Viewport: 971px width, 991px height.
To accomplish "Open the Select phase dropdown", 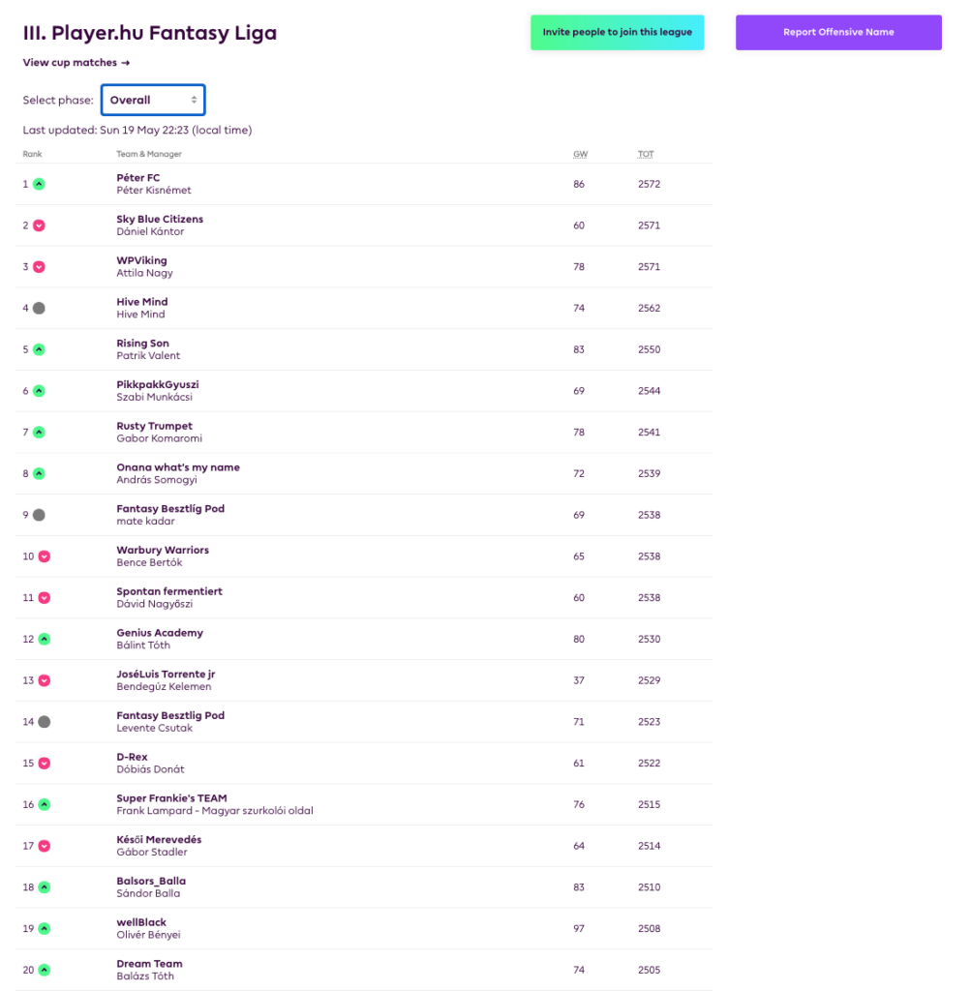I will [153, 100].
